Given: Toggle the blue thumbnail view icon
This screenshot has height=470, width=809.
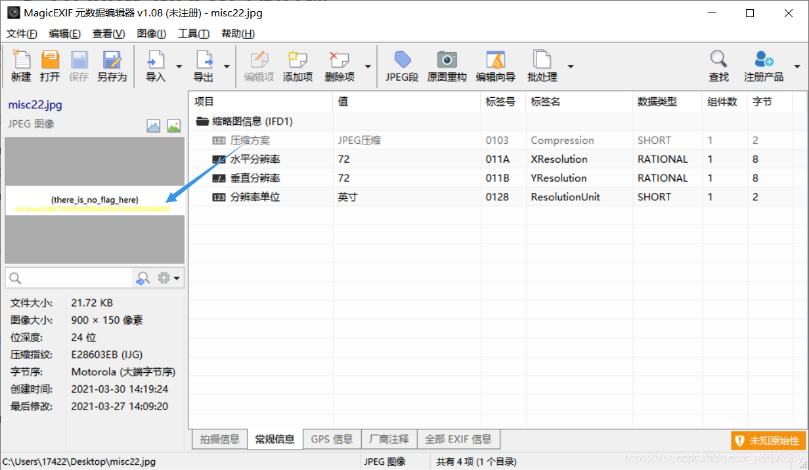Looking at the screenshot, I should tap(153, 125).
